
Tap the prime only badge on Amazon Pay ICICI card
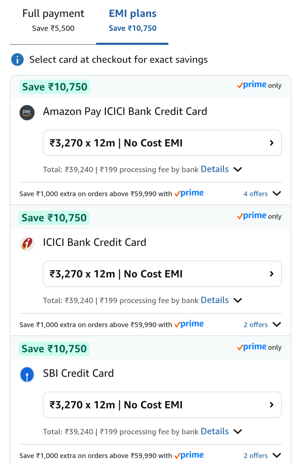pos(259,85)
